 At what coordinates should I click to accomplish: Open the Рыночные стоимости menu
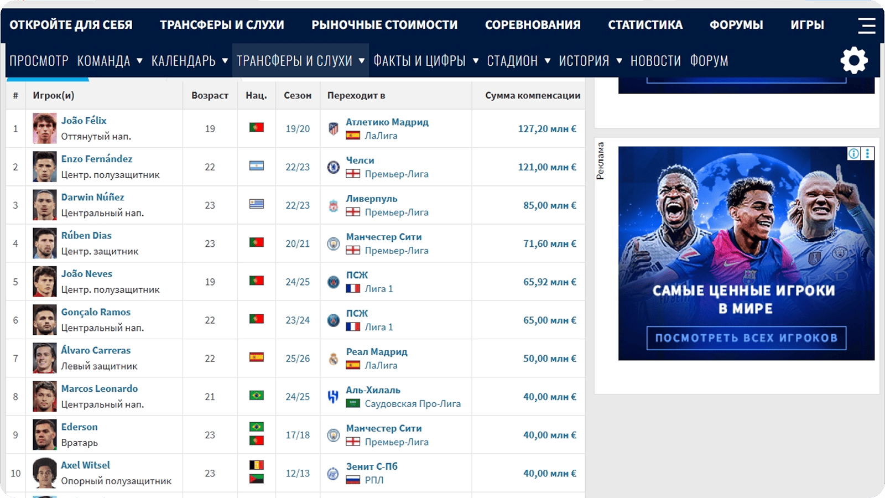click(384, 25)
